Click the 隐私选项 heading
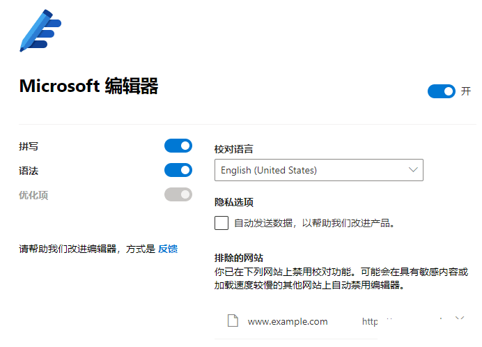Screen dimensions: 482x347 pyautogui.click(x=233, y=202)
